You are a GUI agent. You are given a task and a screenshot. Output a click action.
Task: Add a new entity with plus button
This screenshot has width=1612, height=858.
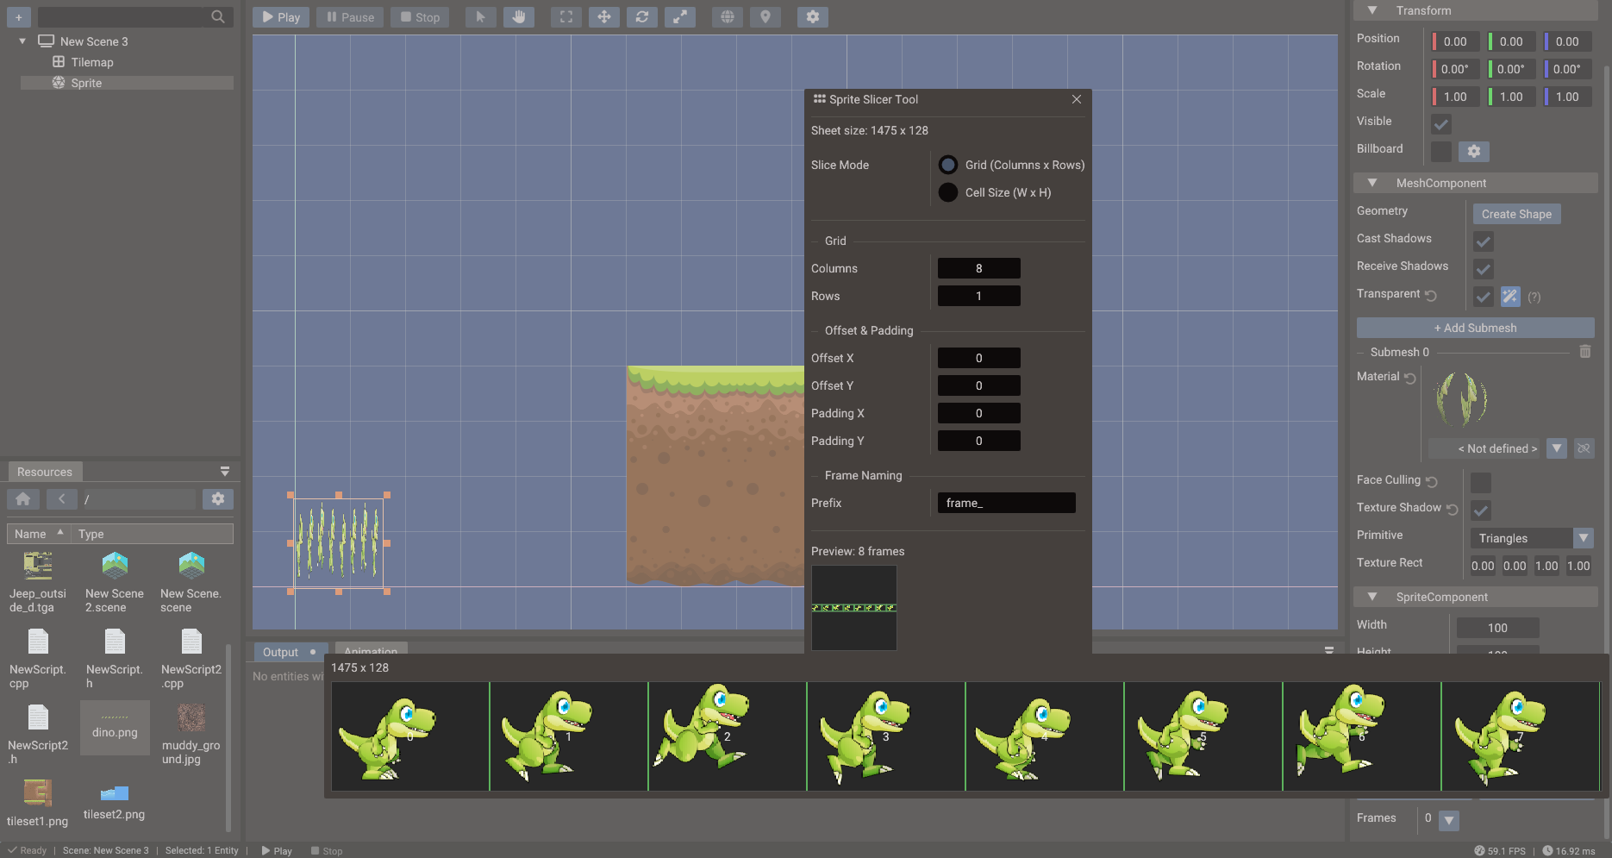[x=18, y=17]
